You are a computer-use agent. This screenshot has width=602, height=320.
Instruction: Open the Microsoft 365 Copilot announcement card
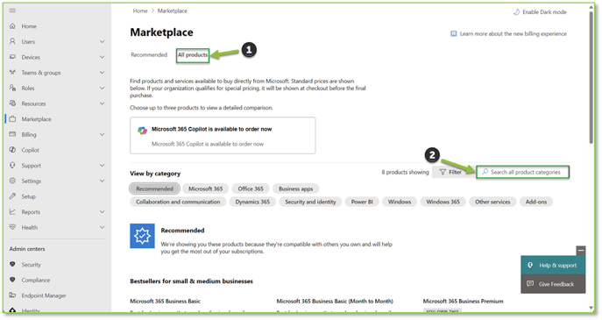click(223, 136)
